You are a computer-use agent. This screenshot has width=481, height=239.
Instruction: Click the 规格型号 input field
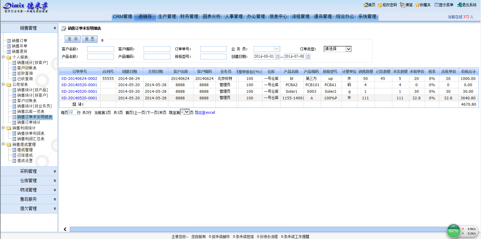213,56
